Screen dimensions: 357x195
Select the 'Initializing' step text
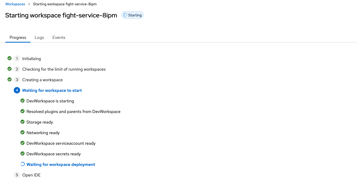point(31,59)
